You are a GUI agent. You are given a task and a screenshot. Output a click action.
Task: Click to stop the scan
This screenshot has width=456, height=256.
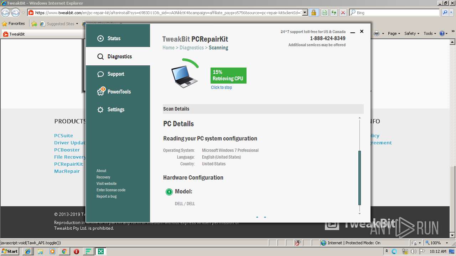pos(221,87)
